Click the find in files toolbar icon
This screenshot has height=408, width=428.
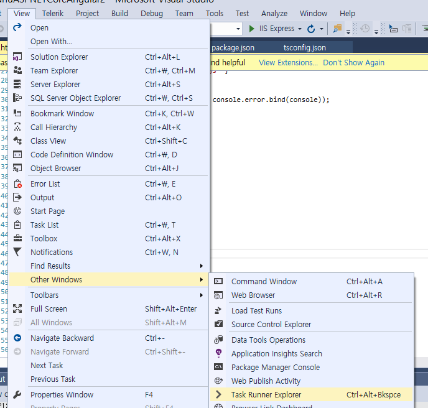click(x=337, y=29)
